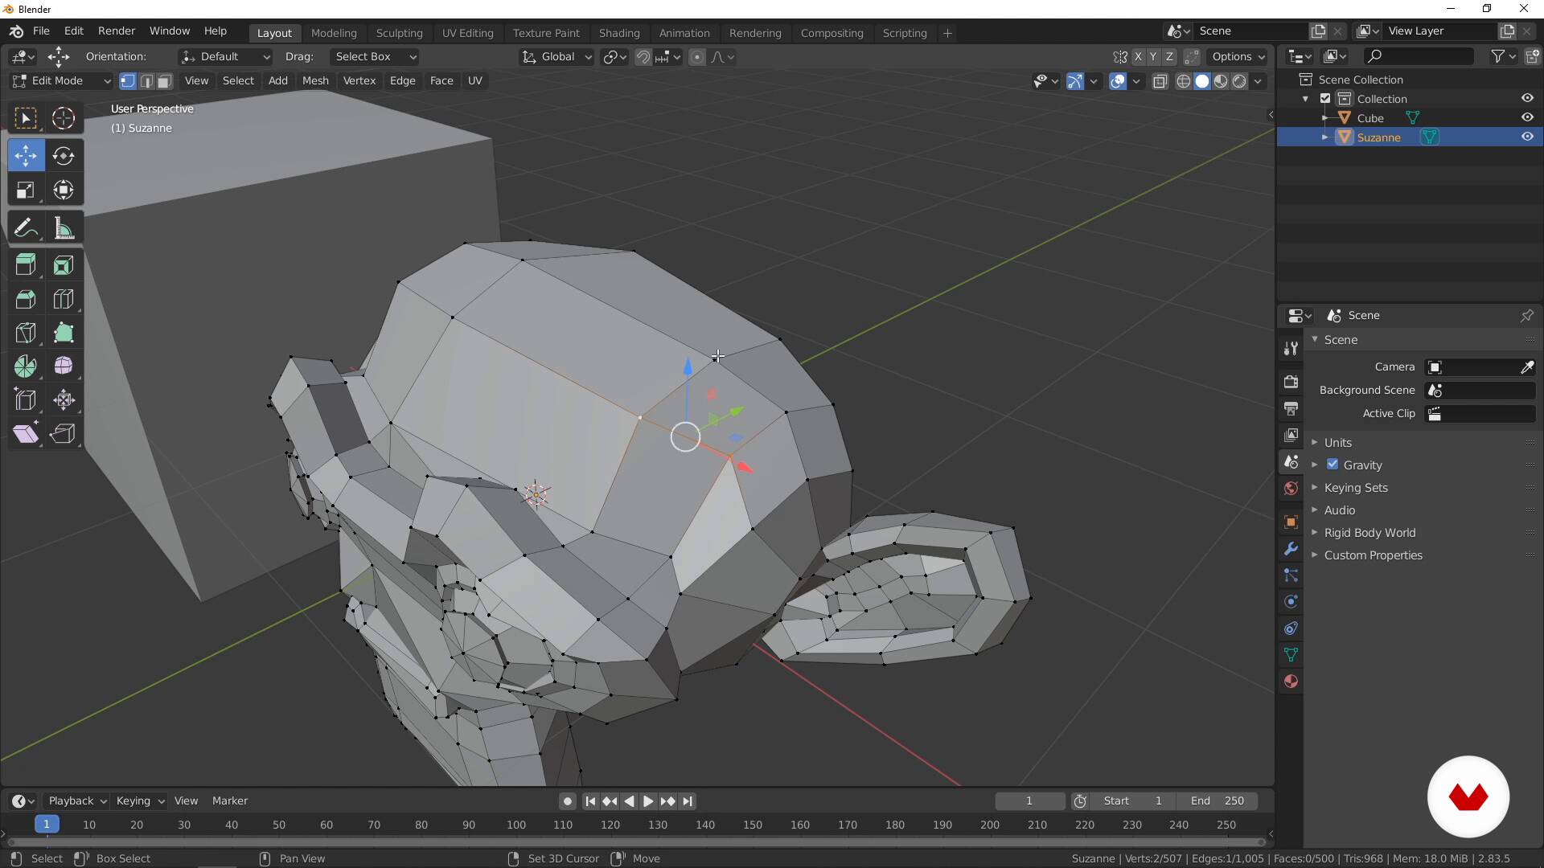Select the Bevel tool

coord(26,299)
